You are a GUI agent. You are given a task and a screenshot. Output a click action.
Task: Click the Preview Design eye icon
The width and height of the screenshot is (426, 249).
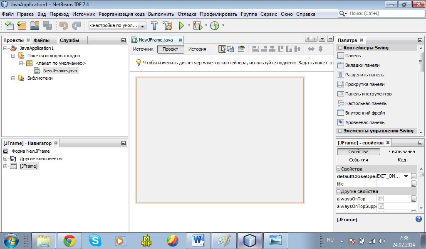point(241,49)
